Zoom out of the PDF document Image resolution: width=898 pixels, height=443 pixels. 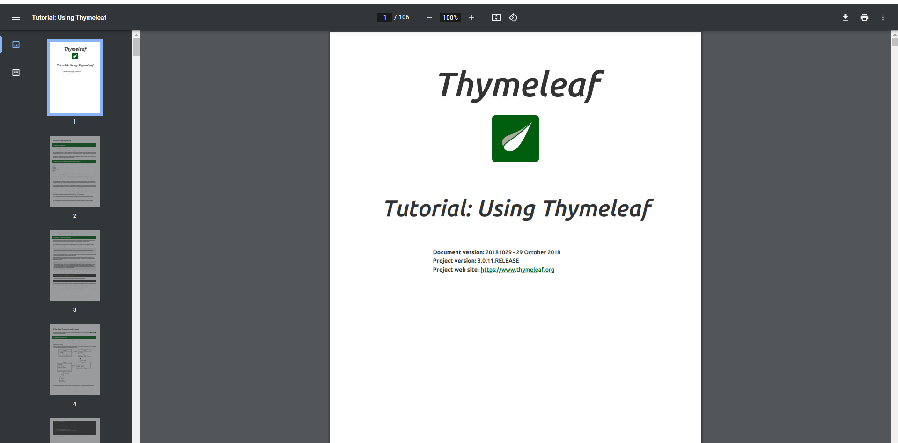click(x=428, y=17)
